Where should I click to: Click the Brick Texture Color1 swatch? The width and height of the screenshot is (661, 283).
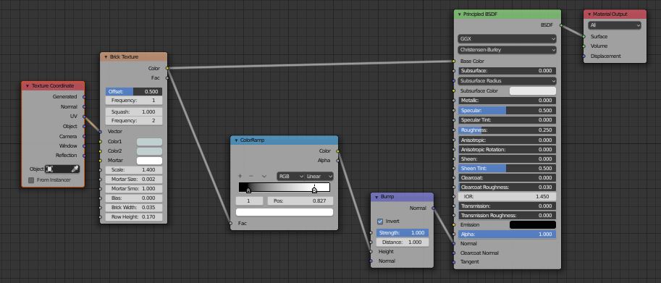pyautogui.click(x=149, y=142)
